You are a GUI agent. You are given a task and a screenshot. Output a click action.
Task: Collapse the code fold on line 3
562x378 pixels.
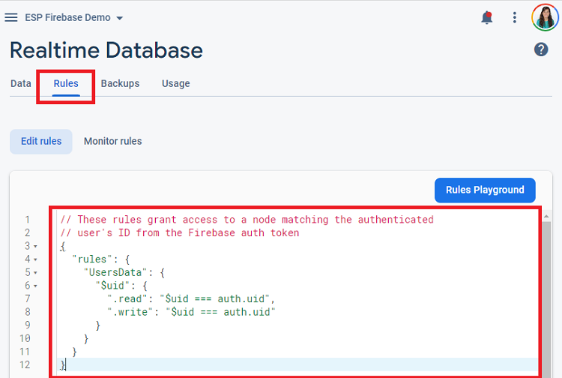35,247
